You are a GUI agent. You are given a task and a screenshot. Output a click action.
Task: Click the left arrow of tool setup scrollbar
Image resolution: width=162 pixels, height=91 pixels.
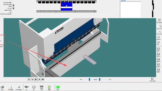16,15
